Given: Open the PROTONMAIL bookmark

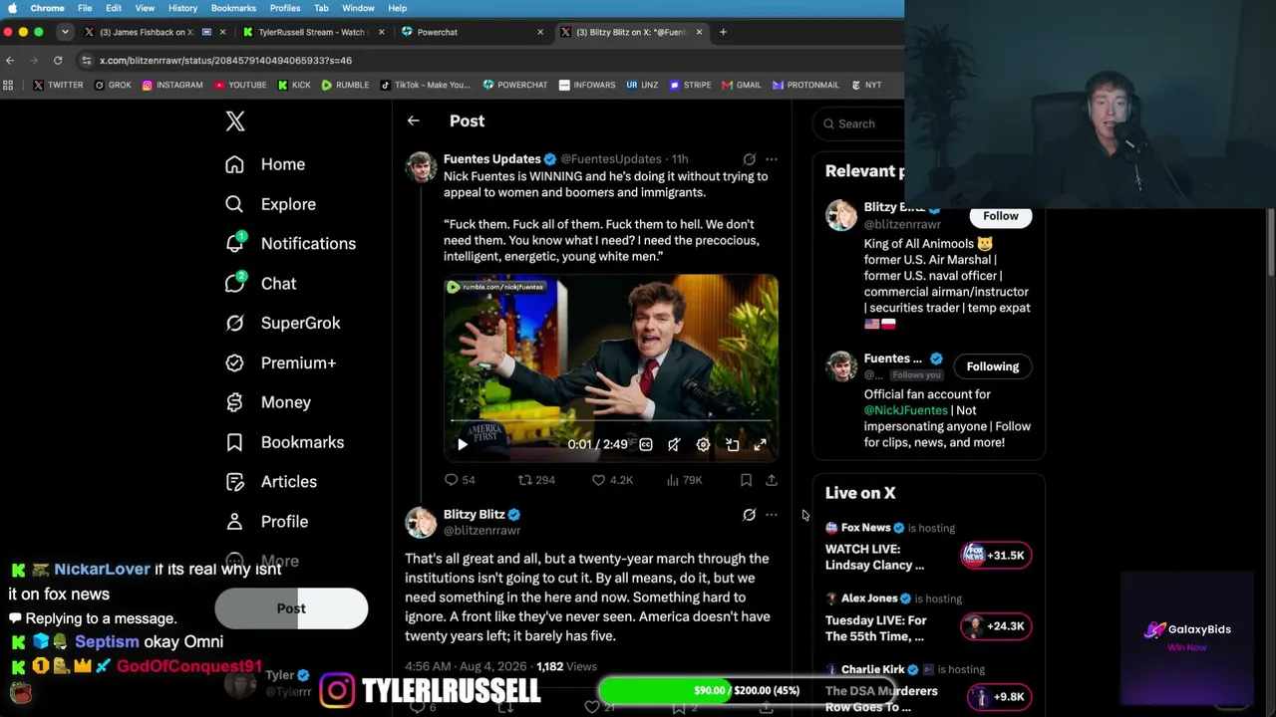Looking at the screenshot, I should [x=805, y=86].
